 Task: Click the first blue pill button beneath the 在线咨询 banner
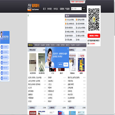click(5, 47)
